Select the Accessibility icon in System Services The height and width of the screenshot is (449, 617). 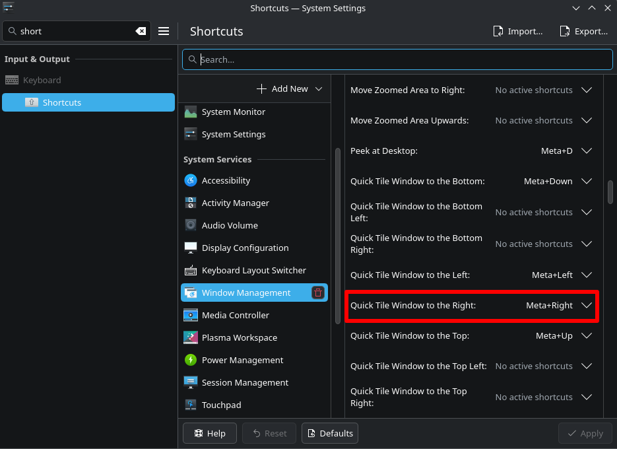point(191,180)
